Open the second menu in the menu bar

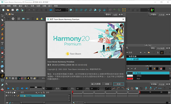click(x=9, y=6)
